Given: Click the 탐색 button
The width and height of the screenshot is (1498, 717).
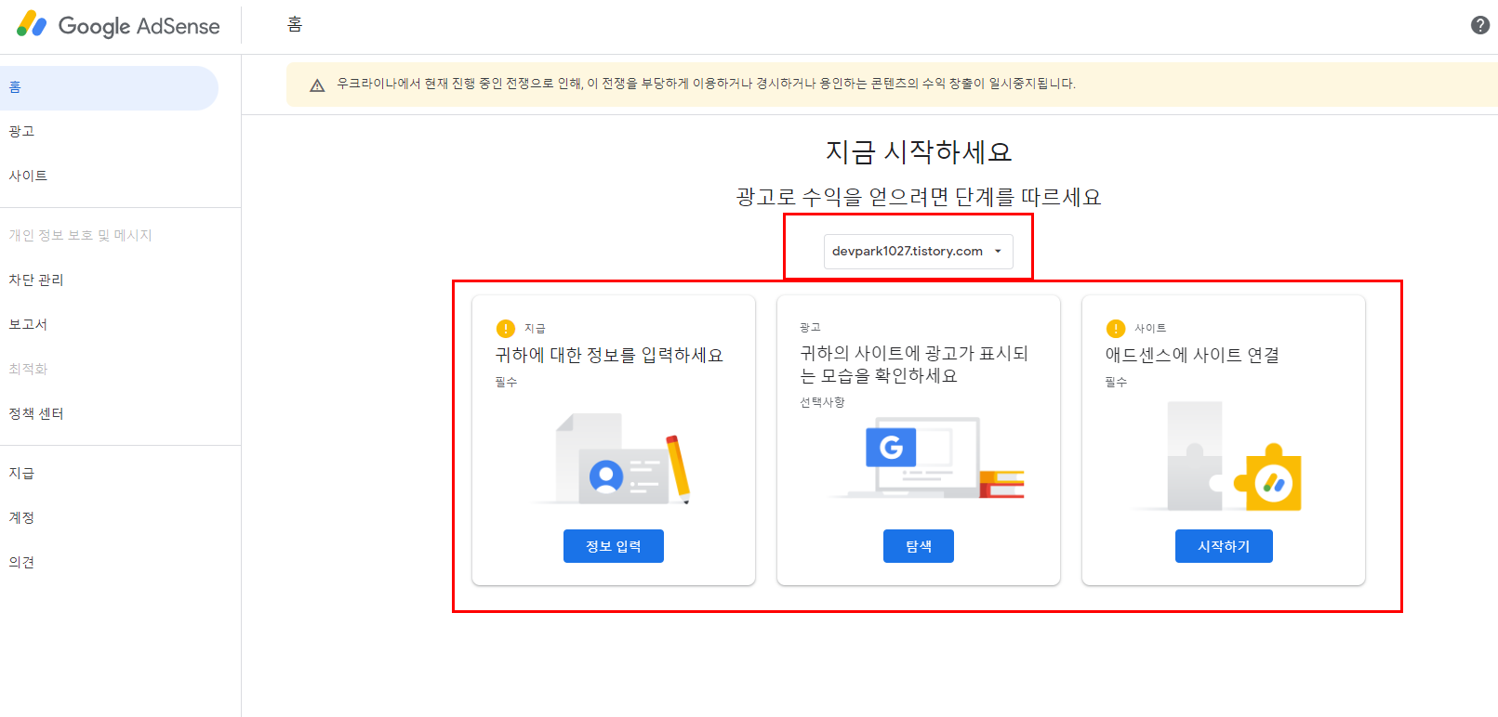Looking at the screenshot, I should coord(919,546).
